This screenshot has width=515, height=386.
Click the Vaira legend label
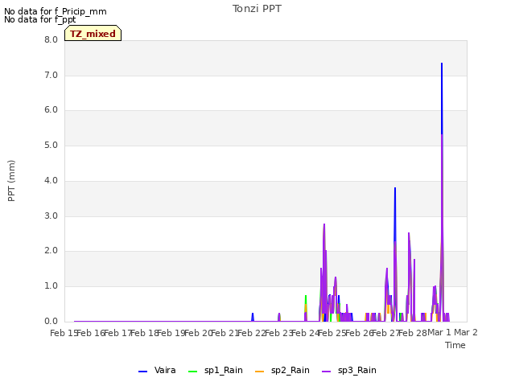(x=165, y=370)
